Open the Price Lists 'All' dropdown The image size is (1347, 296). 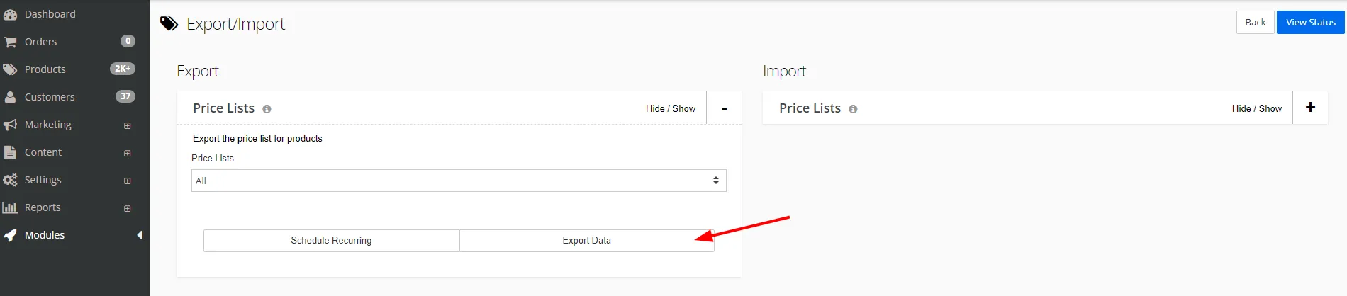point(458,181)
